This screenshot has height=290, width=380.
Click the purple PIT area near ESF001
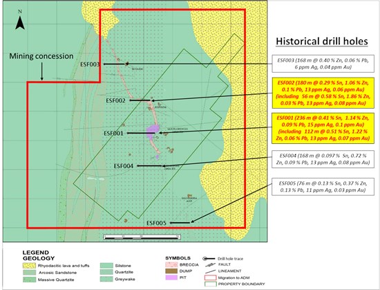pos(153,132)
